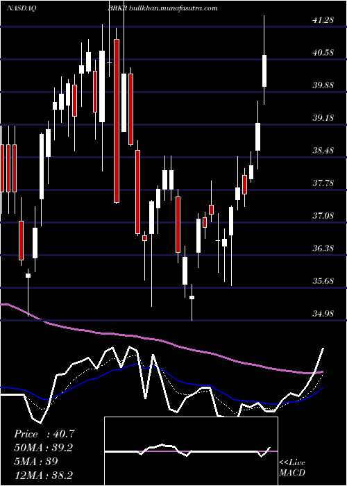Click the 37.08 price axis label

click(323, 216)
